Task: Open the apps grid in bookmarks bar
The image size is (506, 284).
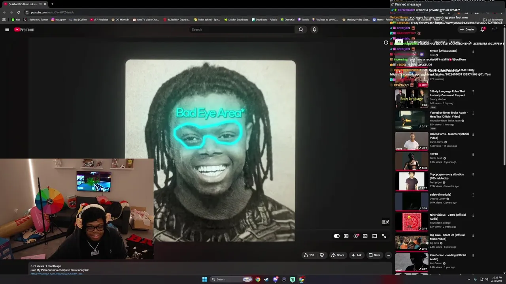Action: pyautogui.click(x=4, y=20)
